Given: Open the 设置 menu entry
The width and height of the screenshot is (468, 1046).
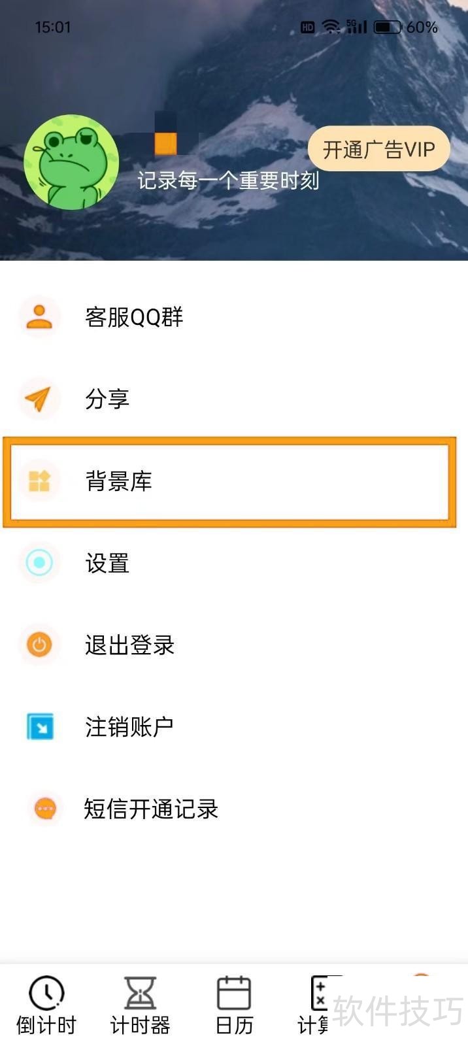Looking at the screenshot, I should tap(107, 563).
